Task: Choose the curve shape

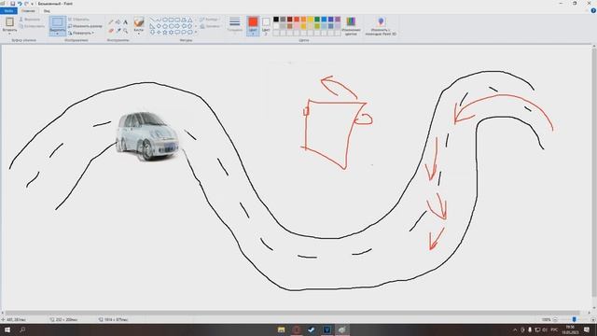Action: tap(159, 20)
